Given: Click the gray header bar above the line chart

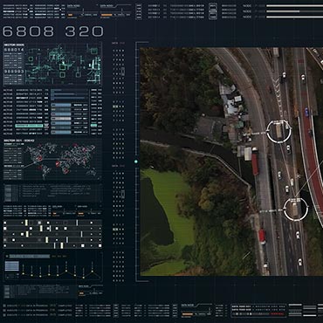Looking at the screenshot, I should pos(30,257).
